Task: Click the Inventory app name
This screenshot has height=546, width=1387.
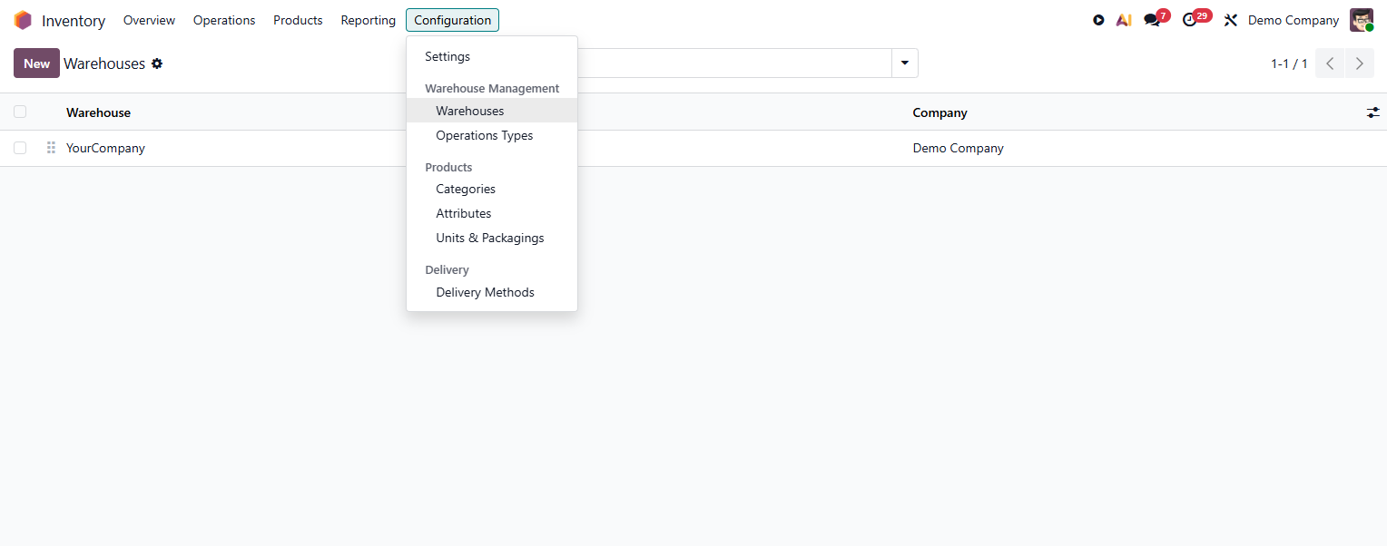Action: pyautogui.click(x=74, y=20)
